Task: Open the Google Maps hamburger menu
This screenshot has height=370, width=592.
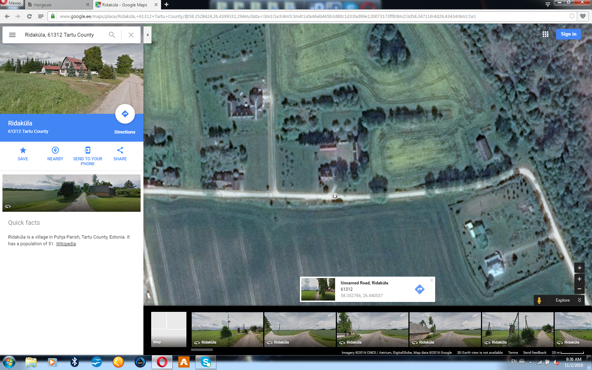Action: coord(12,35)
